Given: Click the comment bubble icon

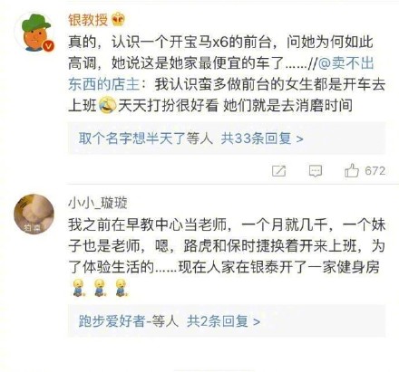Looking at the screenshot, I should click(x=316, y=171).
